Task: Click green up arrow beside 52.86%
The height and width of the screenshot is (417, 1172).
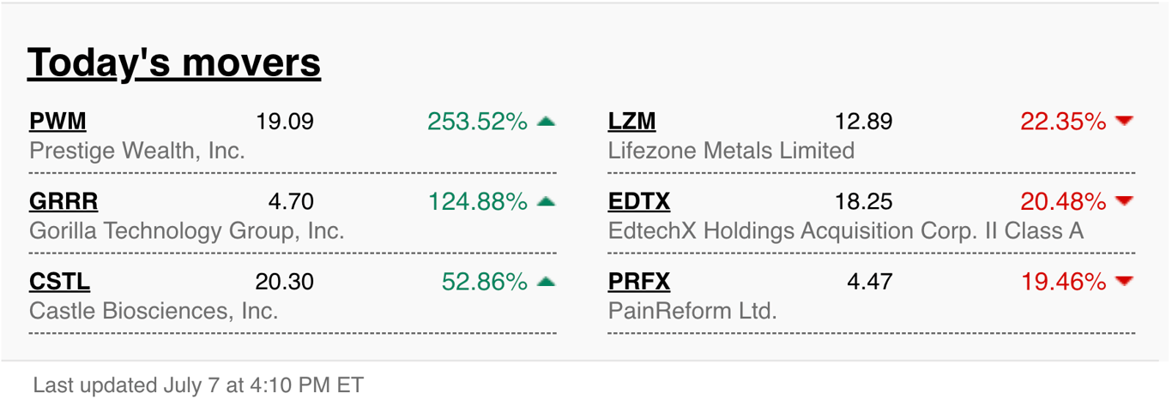Action: [x=546, y=281]
